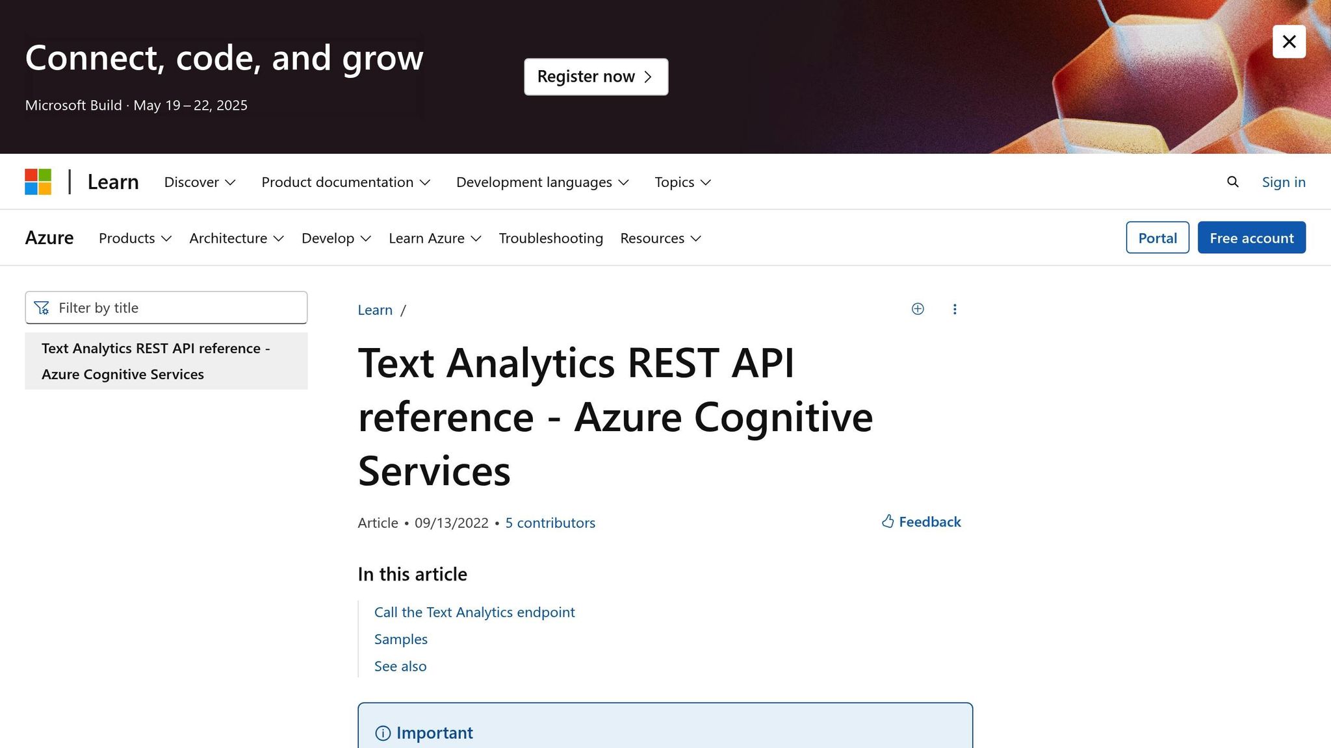Click Microsoft Build May 19–22, 2025 text

tap(136, 105)
